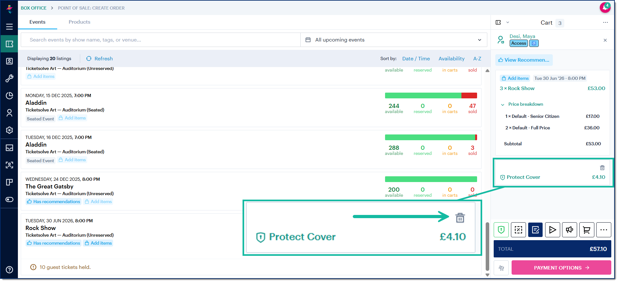The height and width of the screenshot is (282, 618).
Task: Click Aladdin 15 Dec availability bar
Action: pos(431,95)
